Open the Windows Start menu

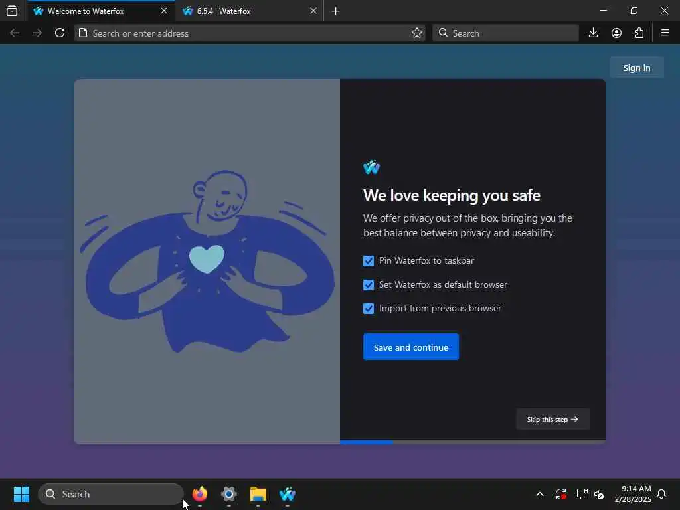point(21,494)
